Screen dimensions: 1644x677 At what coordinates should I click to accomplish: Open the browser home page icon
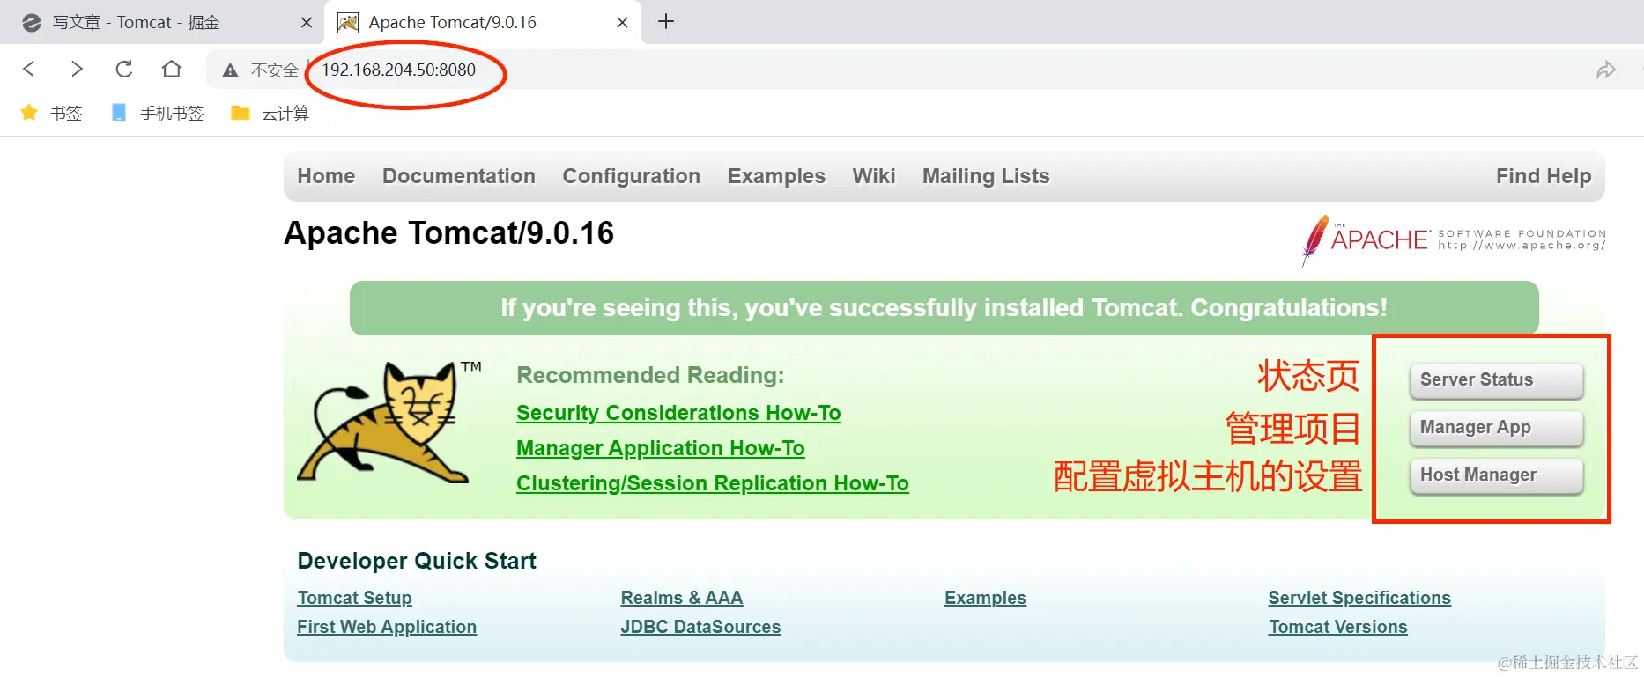pos(172,69)
